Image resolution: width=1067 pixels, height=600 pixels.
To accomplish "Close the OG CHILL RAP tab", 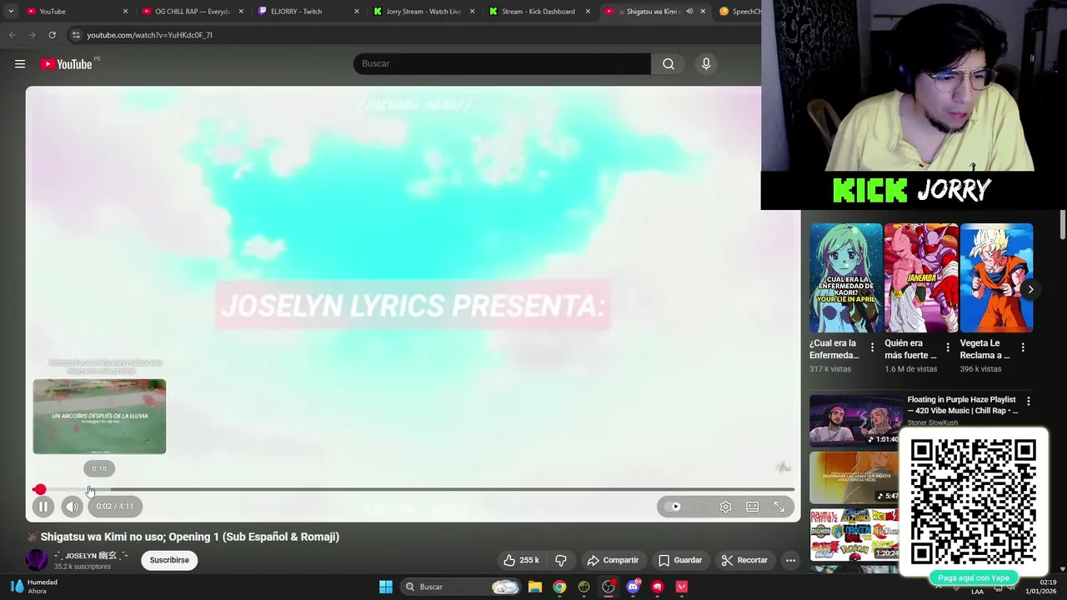I will (242, 12).
